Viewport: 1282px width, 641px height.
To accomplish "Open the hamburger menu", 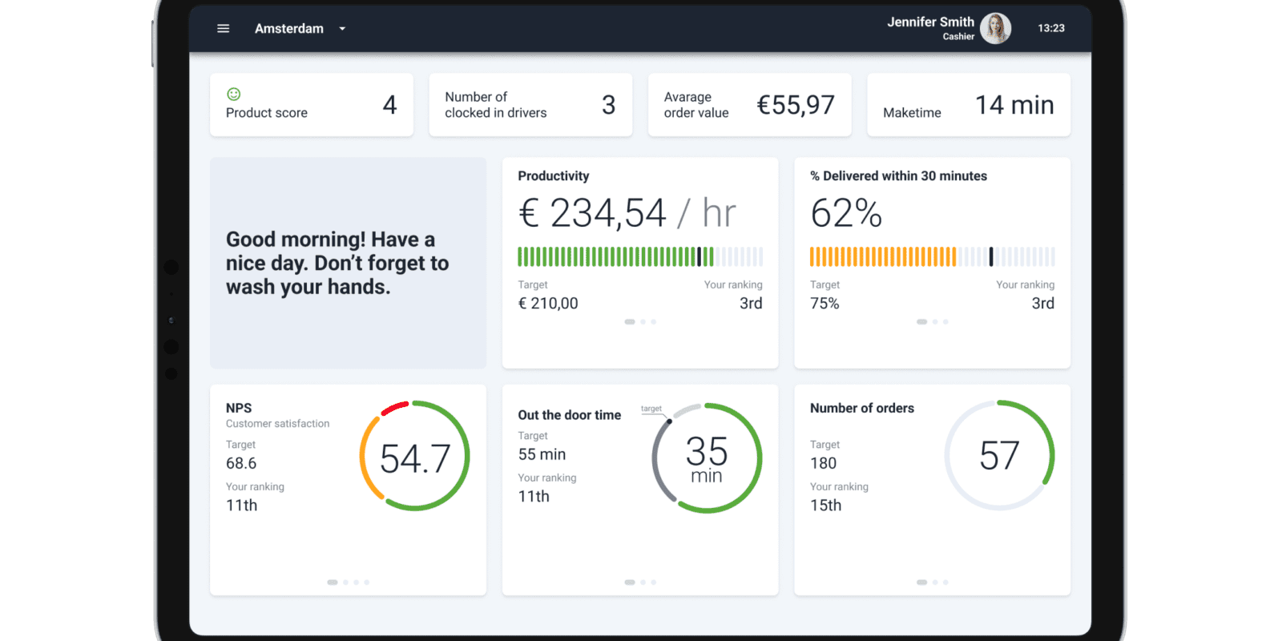I will click(x=223, y=29).
